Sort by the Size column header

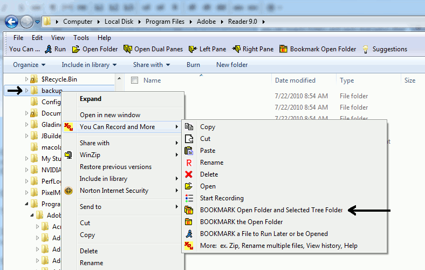point(410,80)
